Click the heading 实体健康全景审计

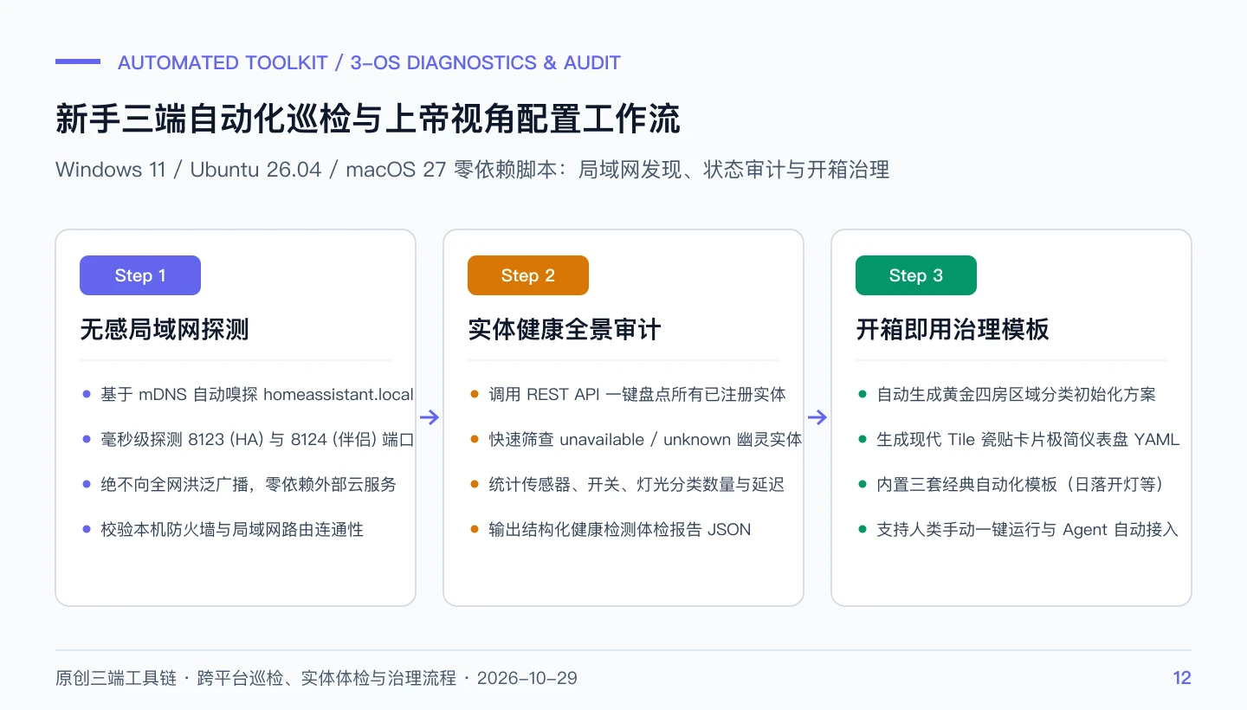coord(565,329)
